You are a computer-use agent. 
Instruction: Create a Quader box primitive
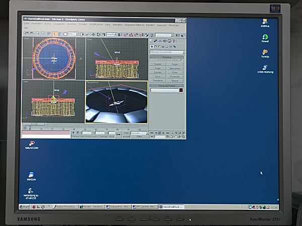(158, 64)
